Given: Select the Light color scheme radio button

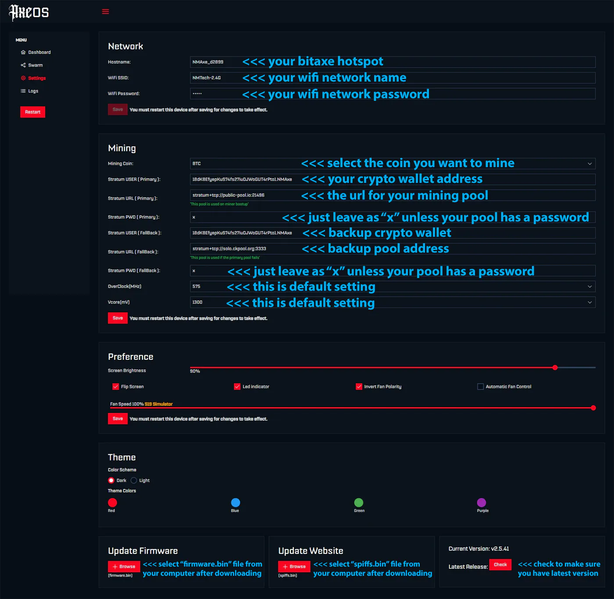Looking at the screenshot, I should point(134,481).
